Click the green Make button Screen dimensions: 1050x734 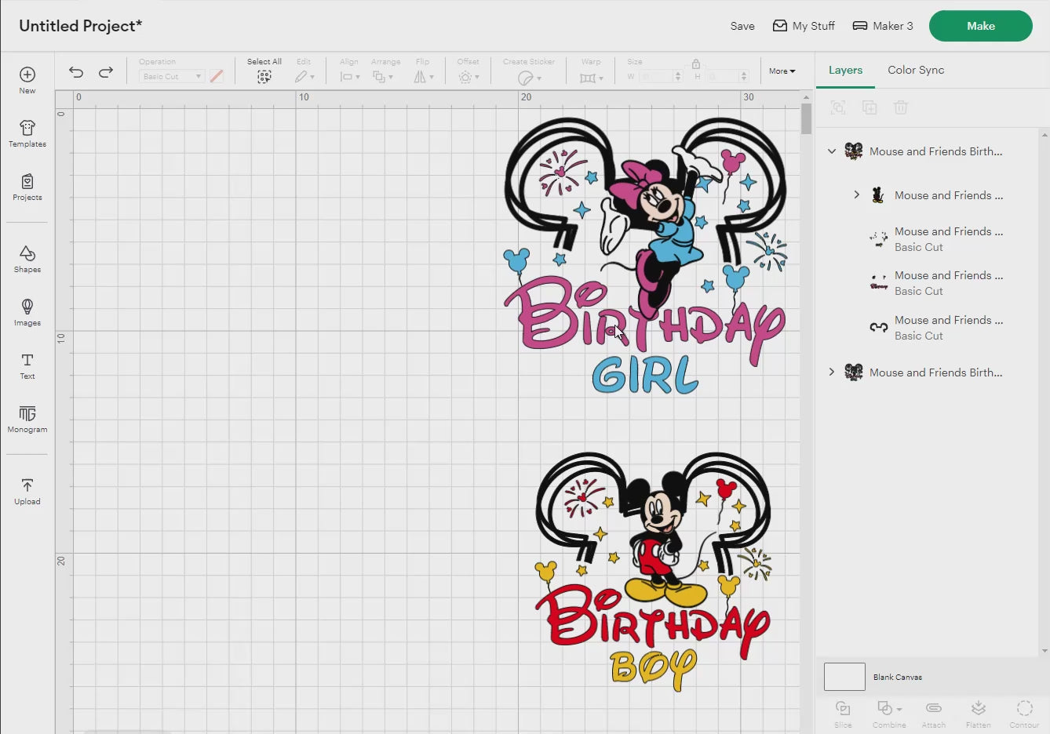click(x=981, y=26)
